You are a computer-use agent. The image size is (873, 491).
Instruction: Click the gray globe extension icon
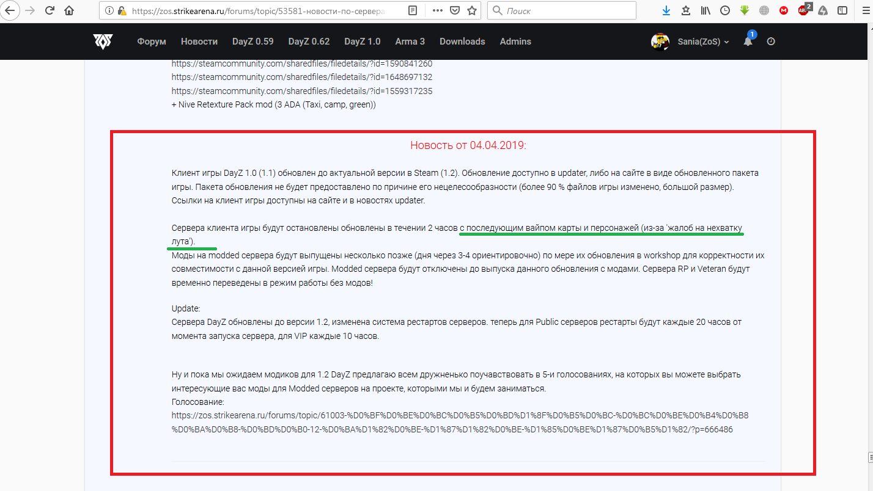(x=764, y=10)
